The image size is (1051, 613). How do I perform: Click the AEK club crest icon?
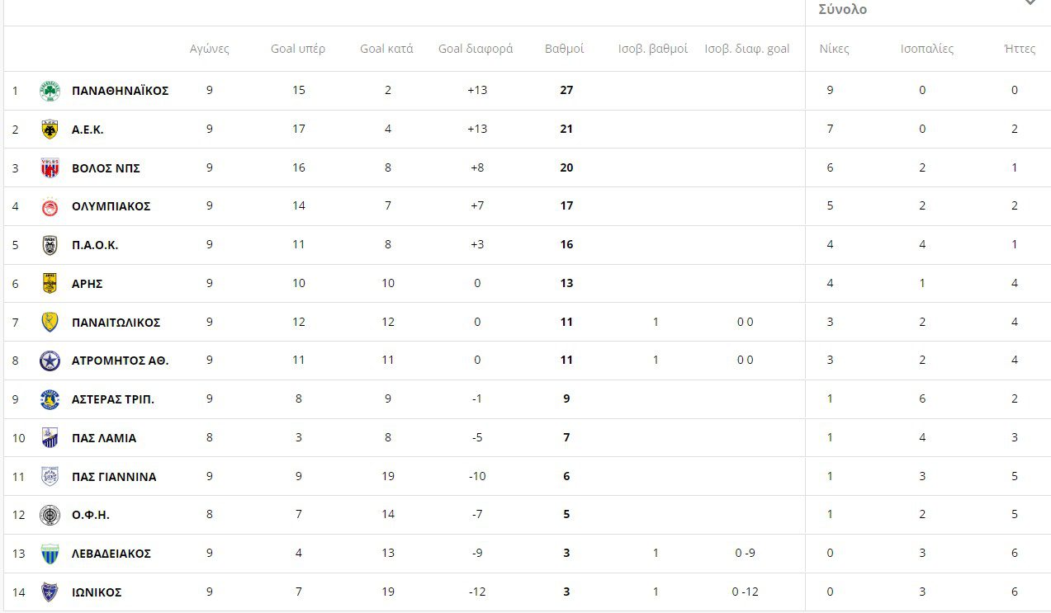coord(50,130)
